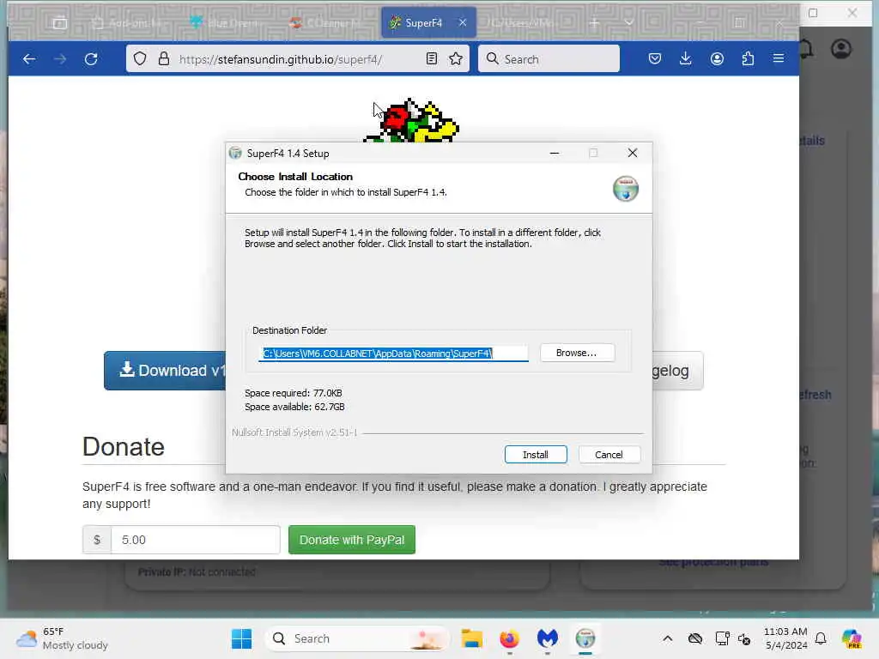The height and width of the screenshot is (659, 879).
Task: Show hidden system tray icons
Action: pyautogui.click(x=668, y=638)
